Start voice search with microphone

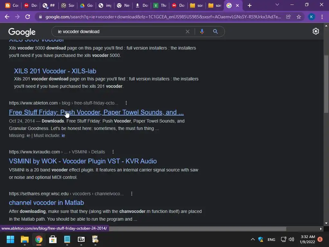(x=202, y=32)
